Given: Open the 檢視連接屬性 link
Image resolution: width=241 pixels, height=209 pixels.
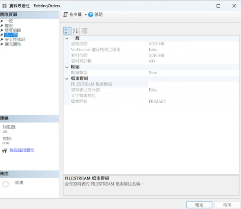Looking at the screenshot, I should click(x=22, y=150).
